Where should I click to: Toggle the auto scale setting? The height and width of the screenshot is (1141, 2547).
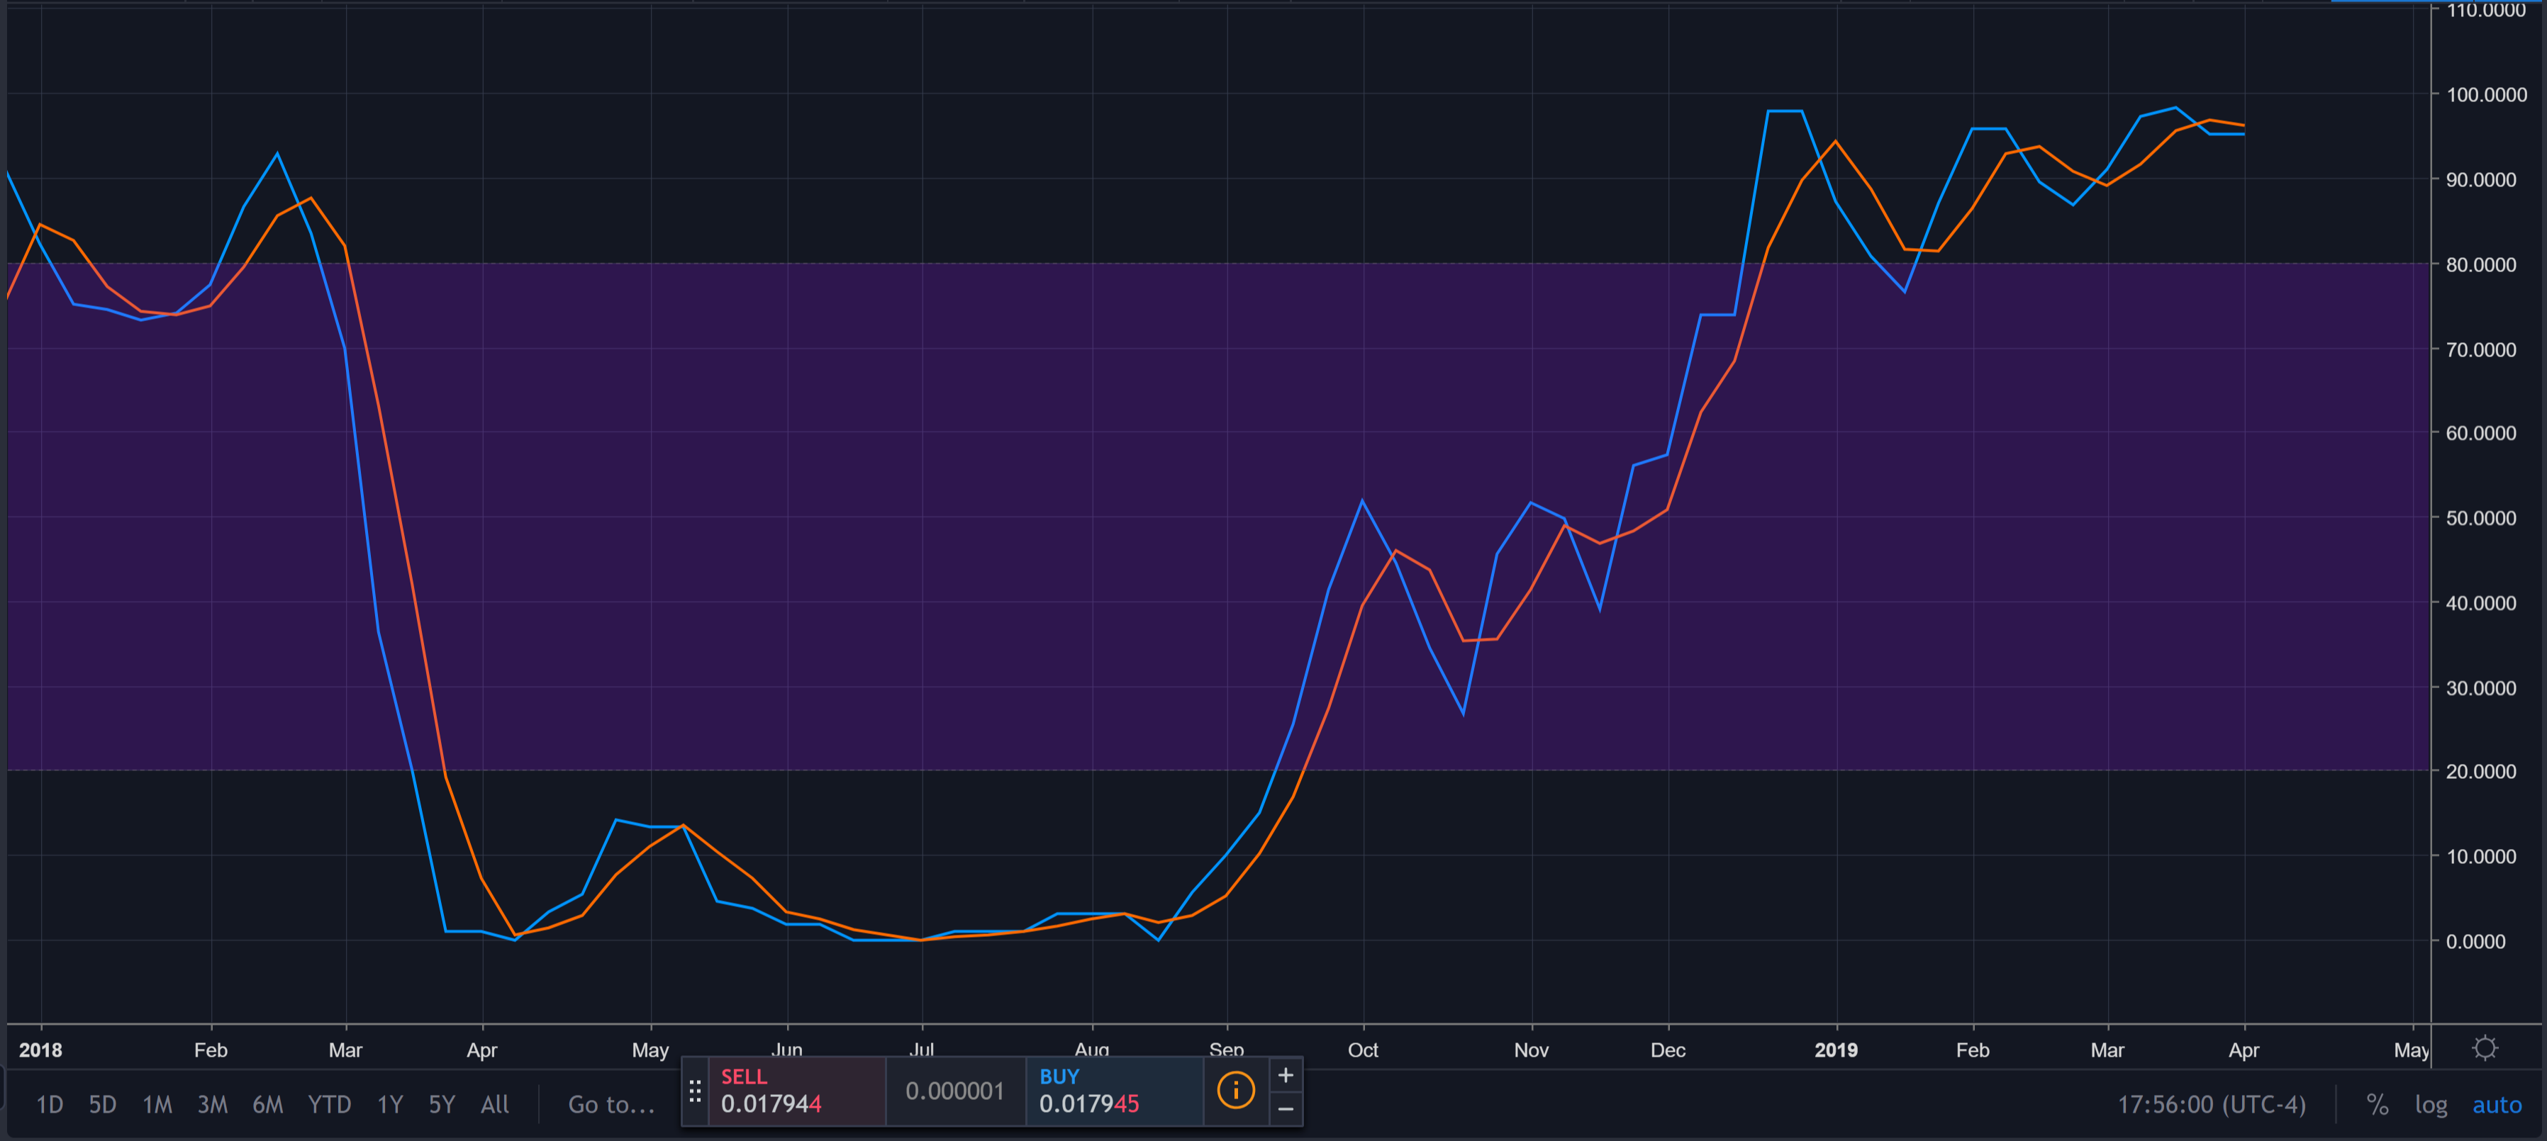pos(2497,1104)
